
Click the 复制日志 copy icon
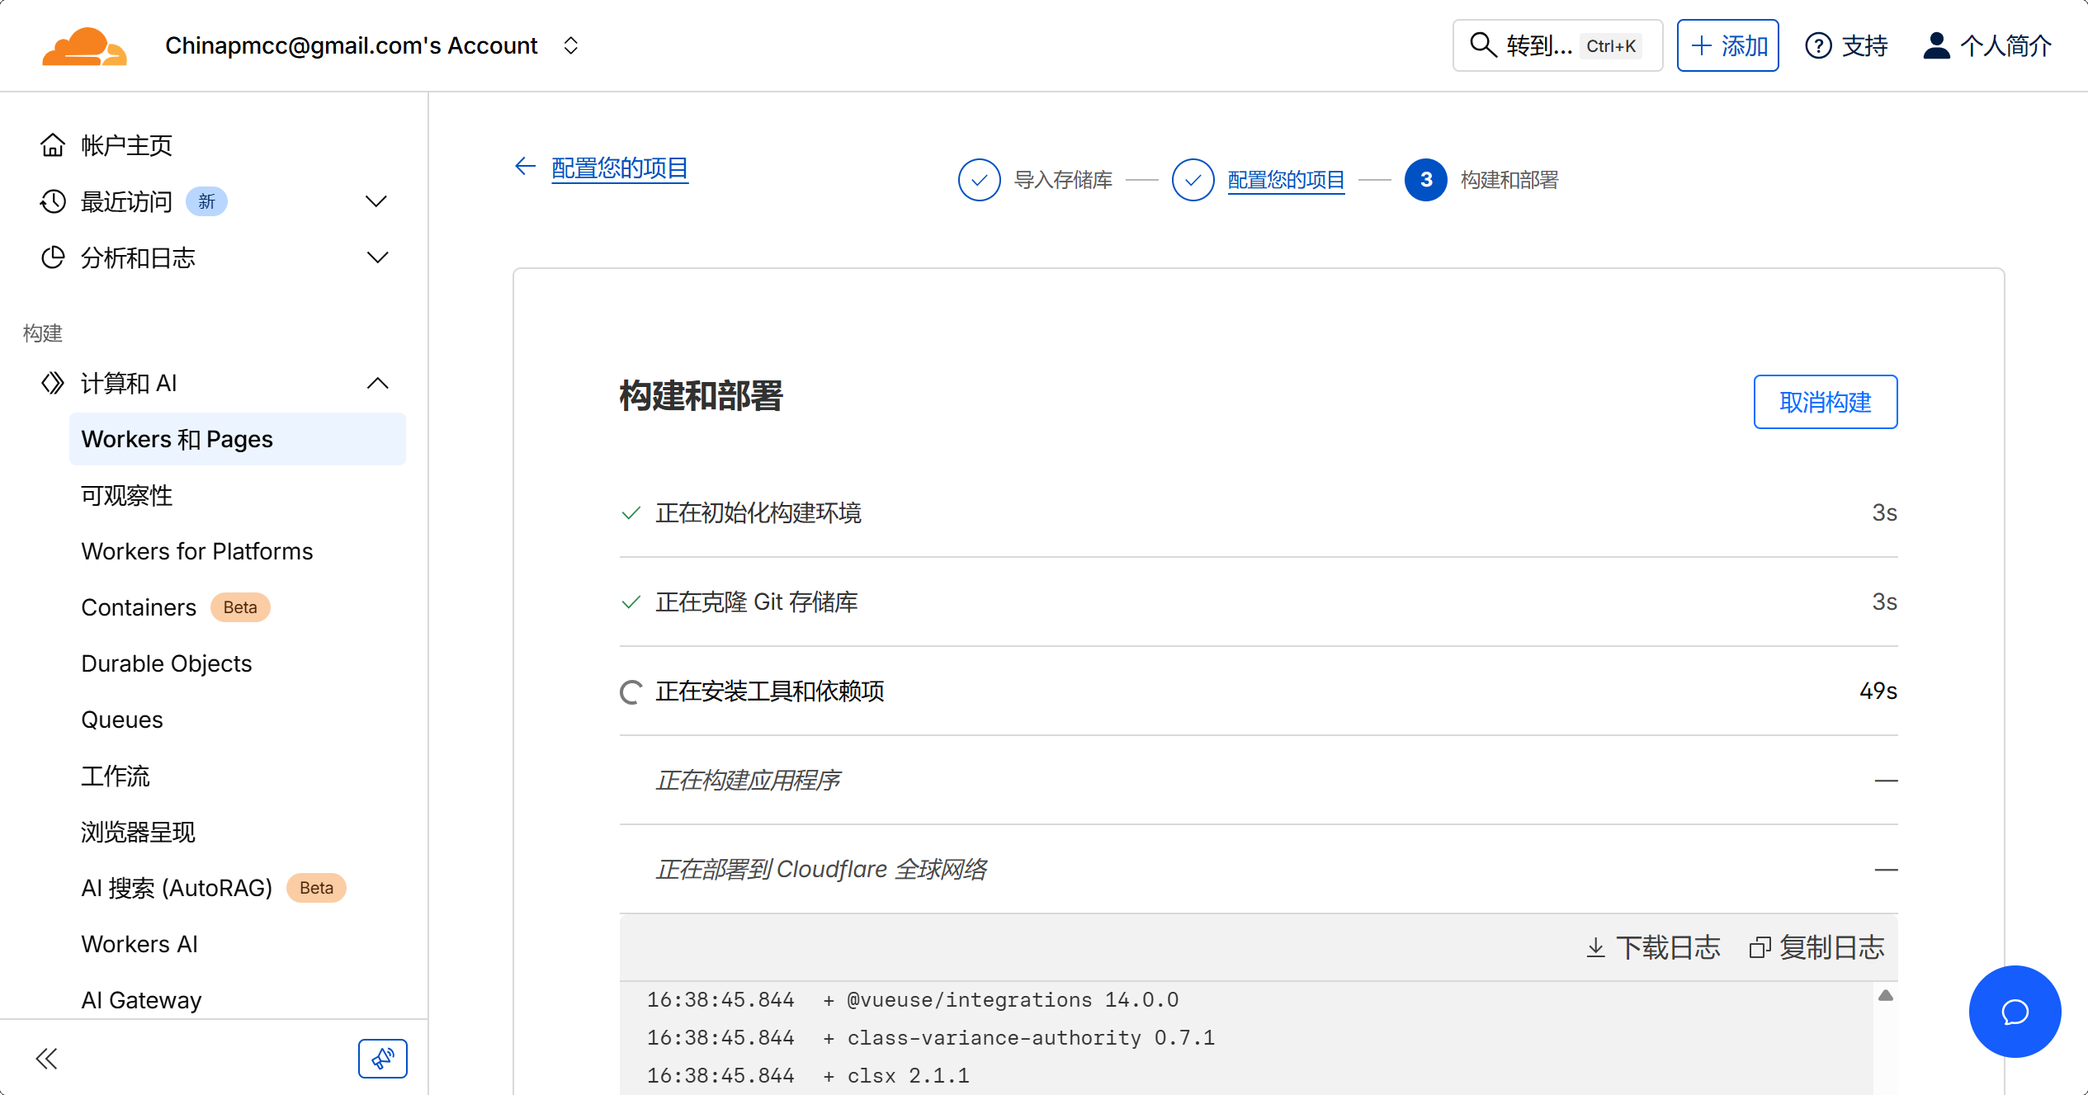[1759, 947]
